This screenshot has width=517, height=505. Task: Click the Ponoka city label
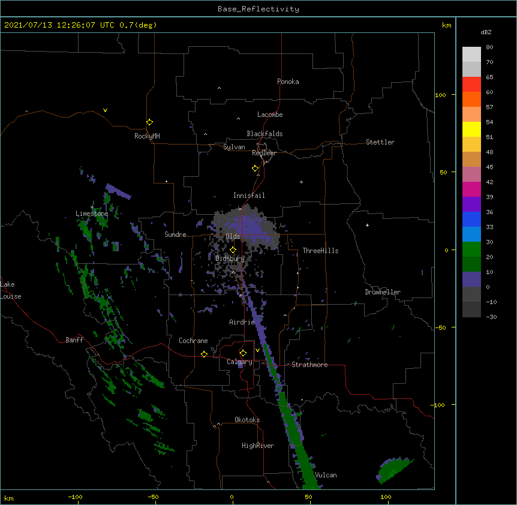coord(288,82)
